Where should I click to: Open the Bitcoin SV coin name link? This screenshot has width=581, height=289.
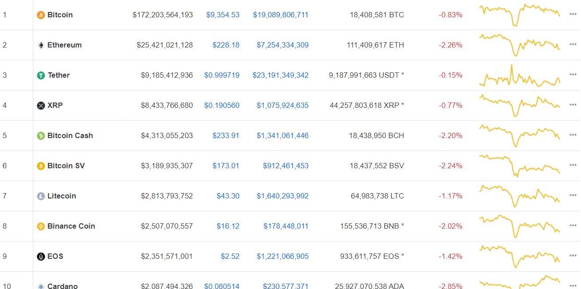tap(66, 166)
